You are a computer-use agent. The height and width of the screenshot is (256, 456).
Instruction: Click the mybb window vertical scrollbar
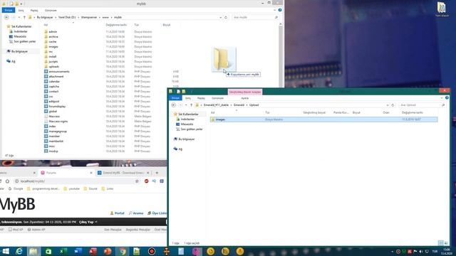281,55
